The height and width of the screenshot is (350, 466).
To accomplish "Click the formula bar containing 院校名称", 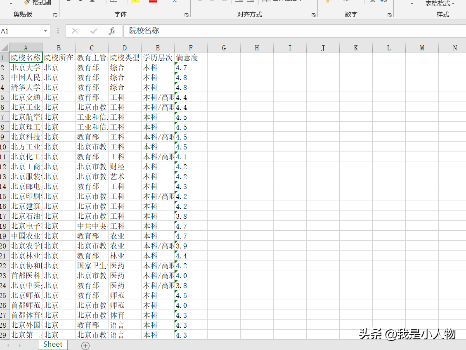I will pyautogui.click(x=294, y=31).
